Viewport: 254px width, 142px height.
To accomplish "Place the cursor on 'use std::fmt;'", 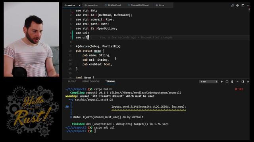I will point(87,11).
